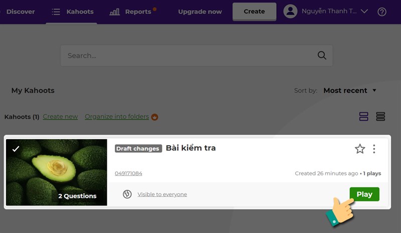Switch to the compact list view icon
Viewport: 401px width, 233px height.
click(x=380, y=116)
